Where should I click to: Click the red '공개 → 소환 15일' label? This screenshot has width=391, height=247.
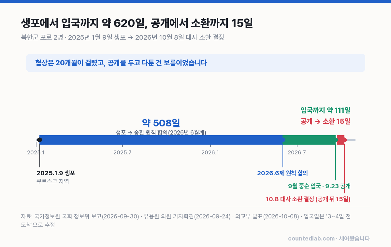click(x=325, y=122)
